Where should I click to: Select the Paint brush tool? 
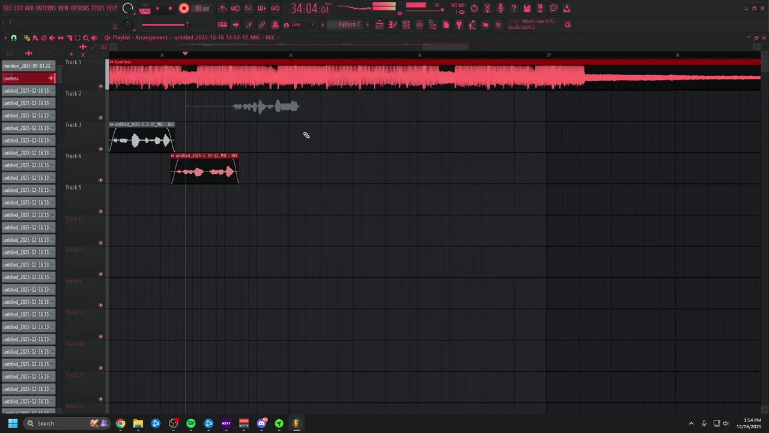35,38
